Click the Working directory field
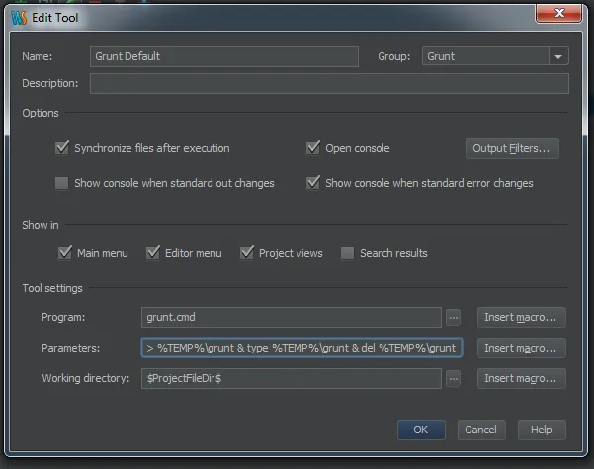 [x=292, y=378]
